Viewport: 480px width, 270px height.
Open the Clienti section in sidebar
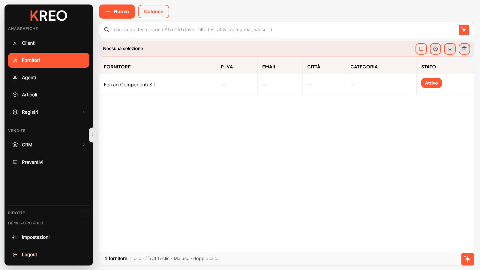pos(49,43)
